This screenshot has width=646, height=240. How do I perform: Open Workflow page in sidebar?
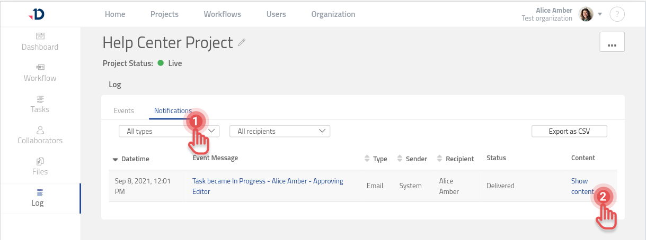pyautogui.click(x=40, y=73)
